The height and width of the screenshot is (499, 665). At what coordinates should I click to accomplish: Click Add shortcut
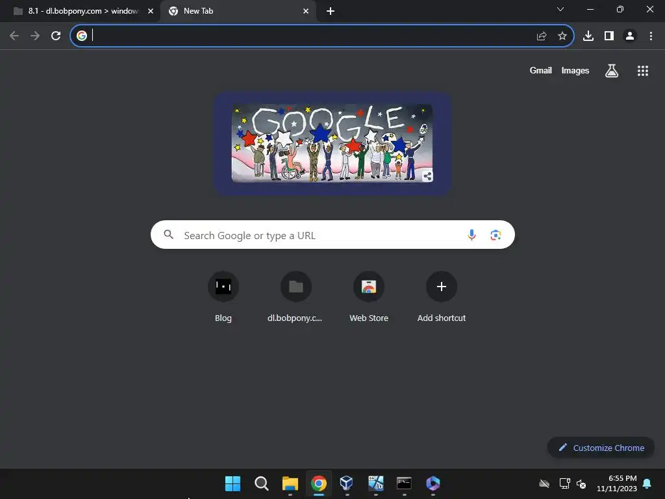[x=442, y=297]
